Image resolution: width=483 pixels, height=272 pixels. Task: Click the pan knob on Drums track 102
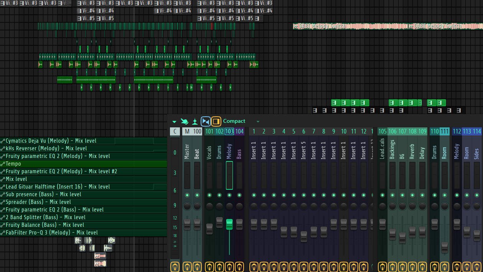(x=219, y=206)
